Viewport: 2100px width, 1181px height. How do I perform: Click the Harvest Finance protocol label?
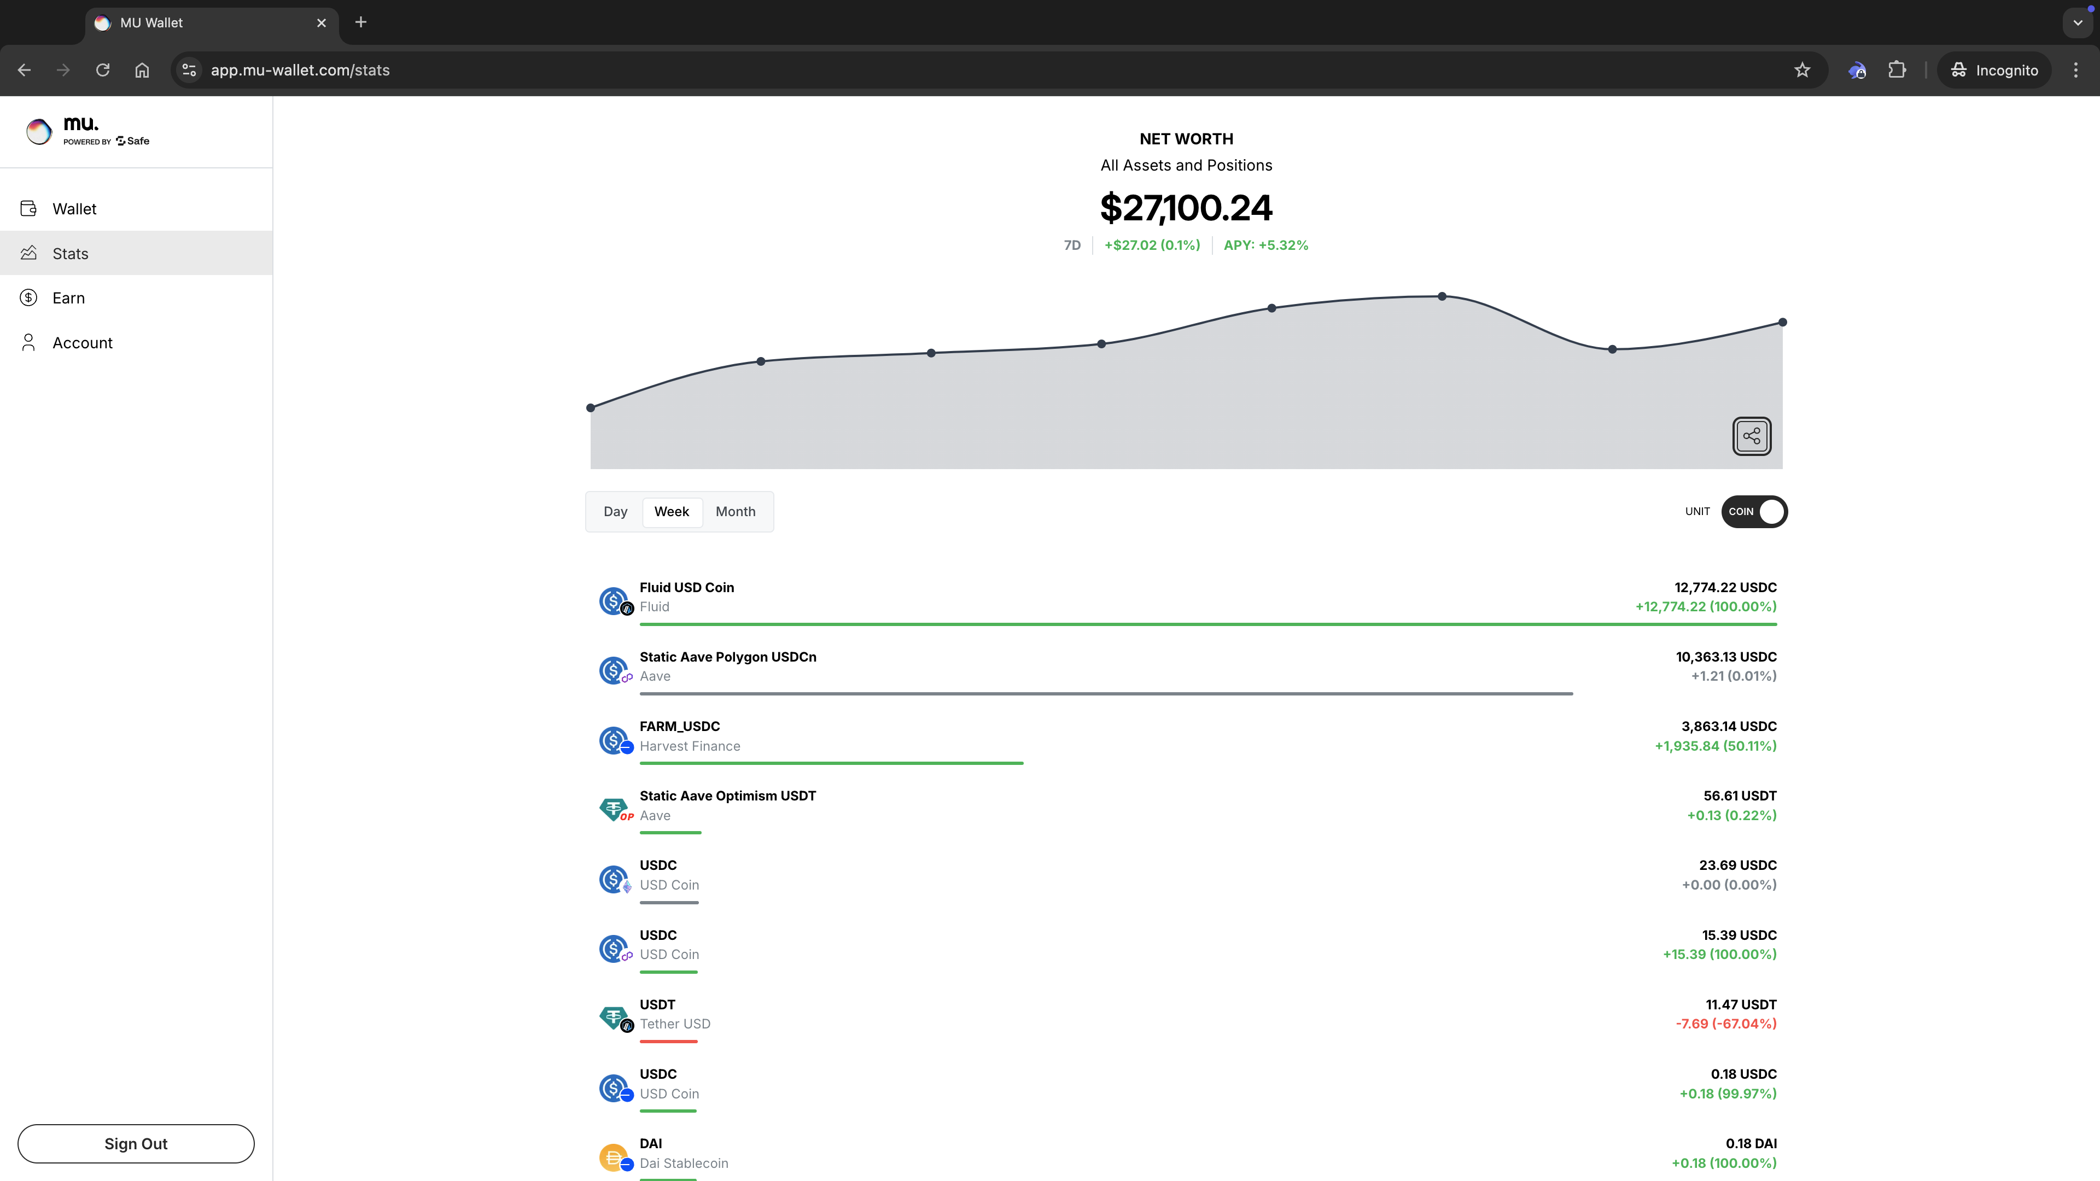690,746
